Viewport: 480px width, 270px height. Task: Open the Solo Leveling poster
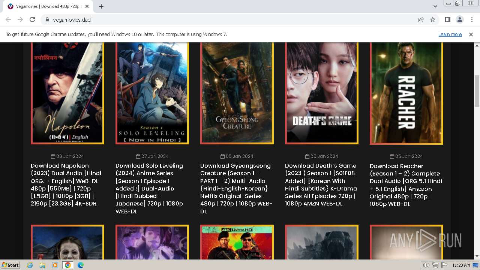coord(152,93)
